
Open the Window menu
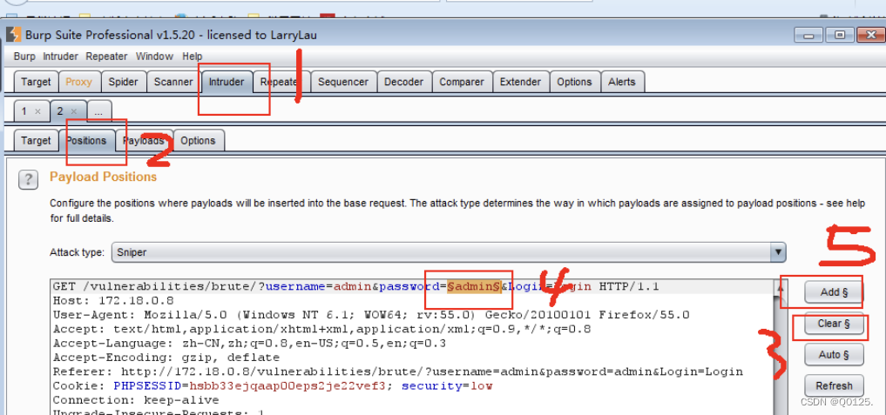pyautogui.click(x=154, y=57)
